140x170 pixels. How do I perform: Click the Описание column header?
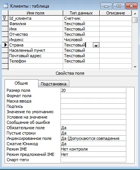point(116,13)
